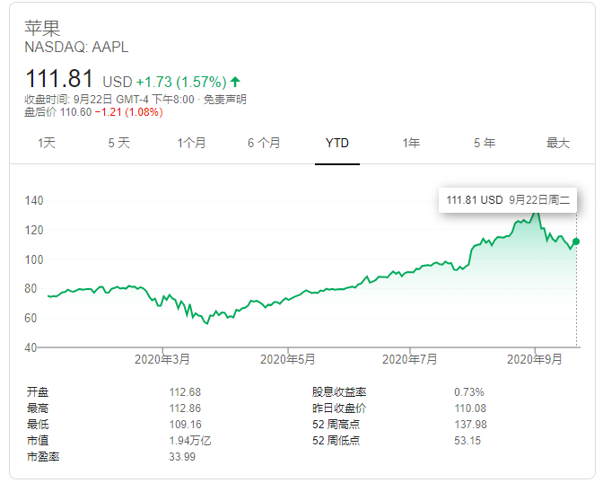Open the 5 年 time range
The height and width of the screenshot is (483, 603).
[485, 143]
